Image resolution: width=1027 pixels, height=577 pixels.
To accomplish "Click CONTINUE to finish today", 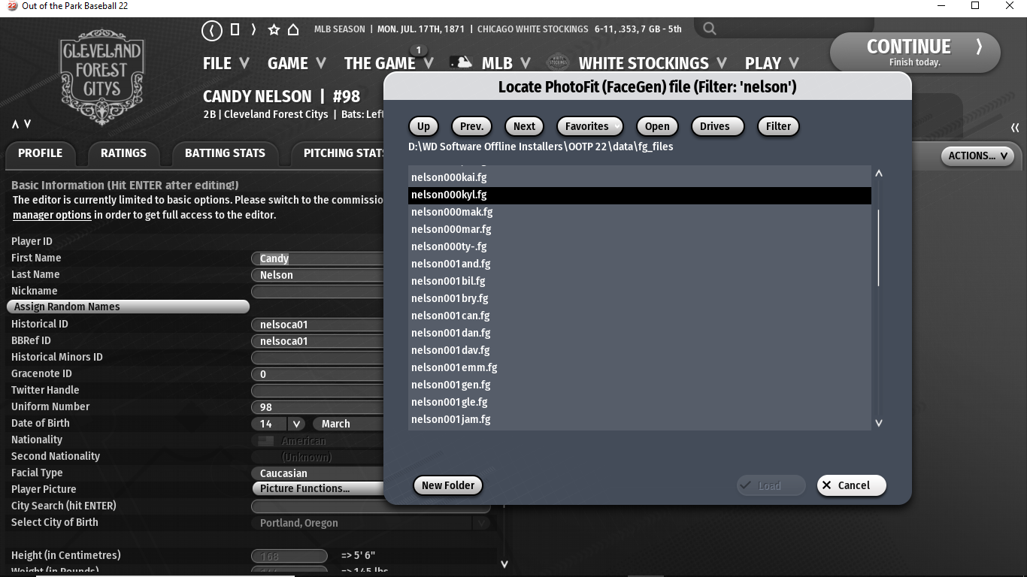I will pos(915,53).
